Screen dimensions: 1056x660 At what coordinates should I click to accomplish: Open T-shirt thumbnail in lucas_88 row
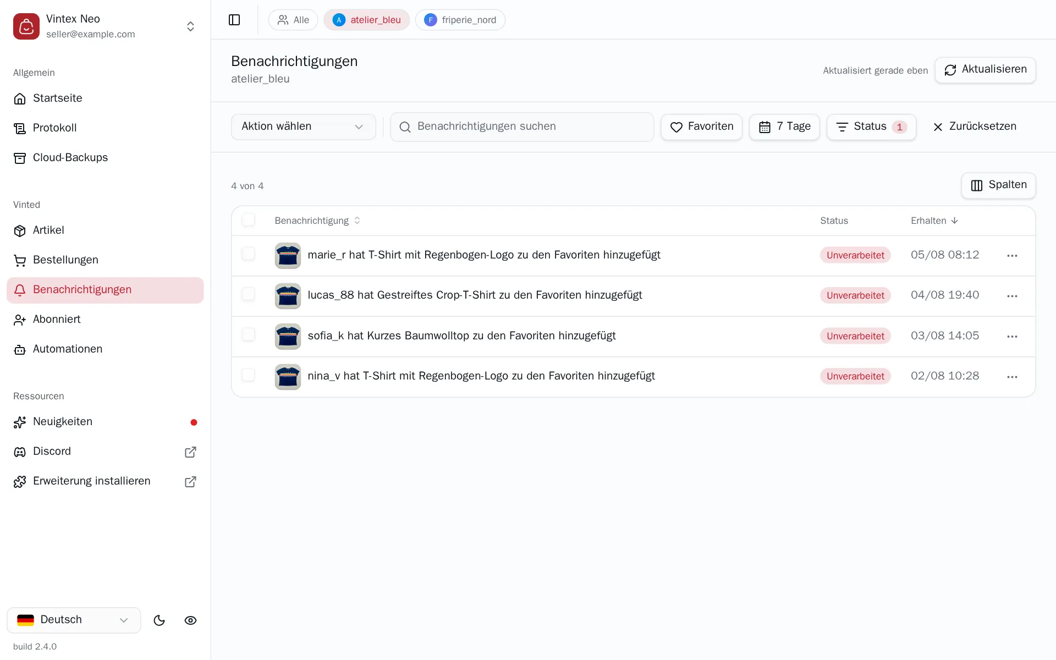[x=288, y=296]
